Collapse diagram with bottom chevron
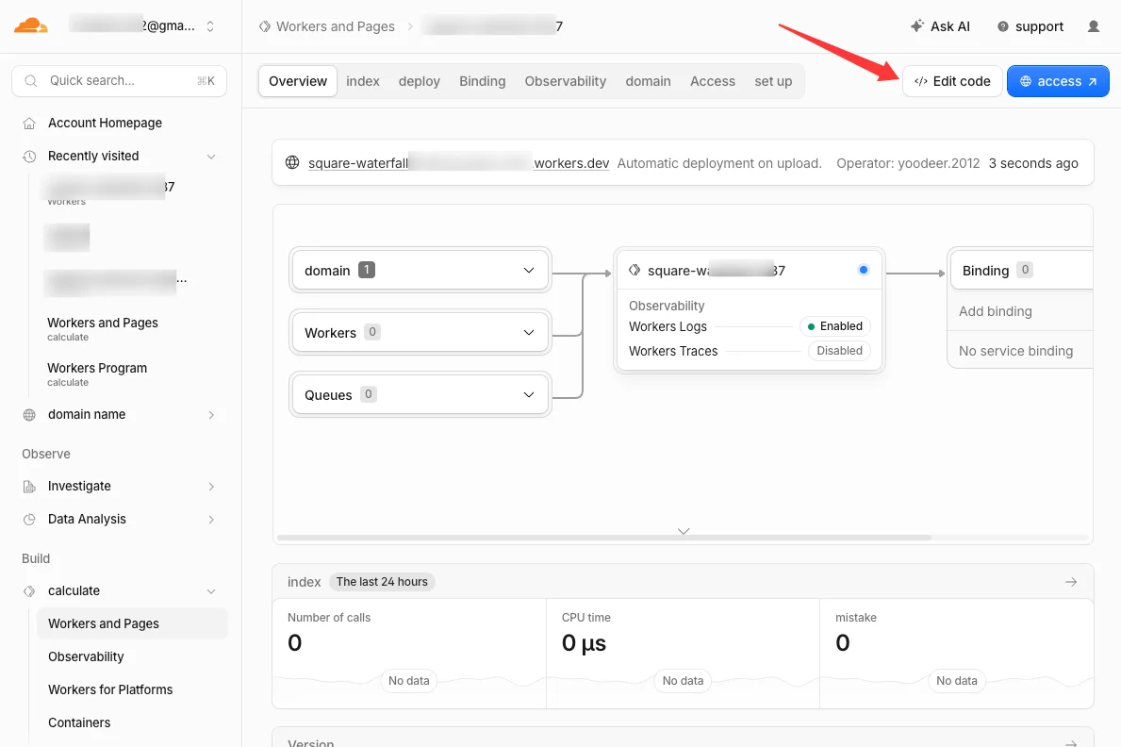 point(684,531)
